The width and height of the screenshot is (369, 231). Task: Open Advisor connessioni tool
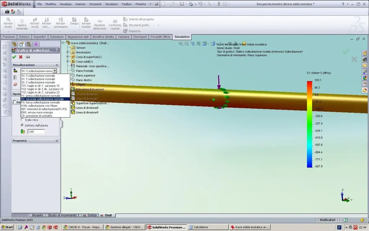61,23
